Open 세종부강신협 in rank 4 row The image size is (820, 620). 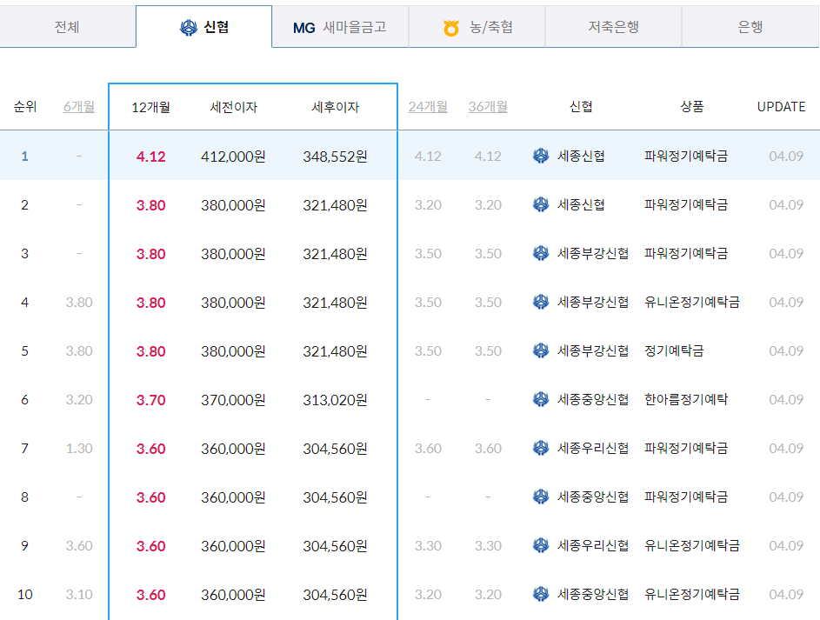(x=593, y=302)
